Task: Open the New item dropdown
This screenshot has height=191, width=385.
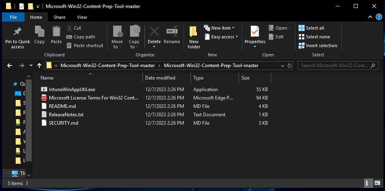Action: click(x=219, y=28)
